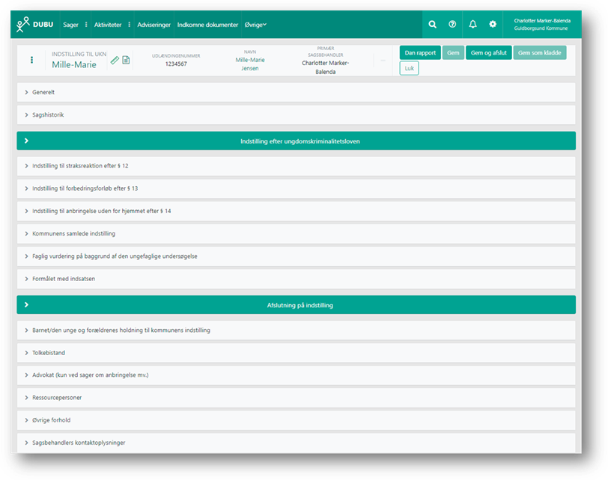This screenshot has height=480, width=608.
Task: Click the DUBU logo icon
Action: pos(24,25)
